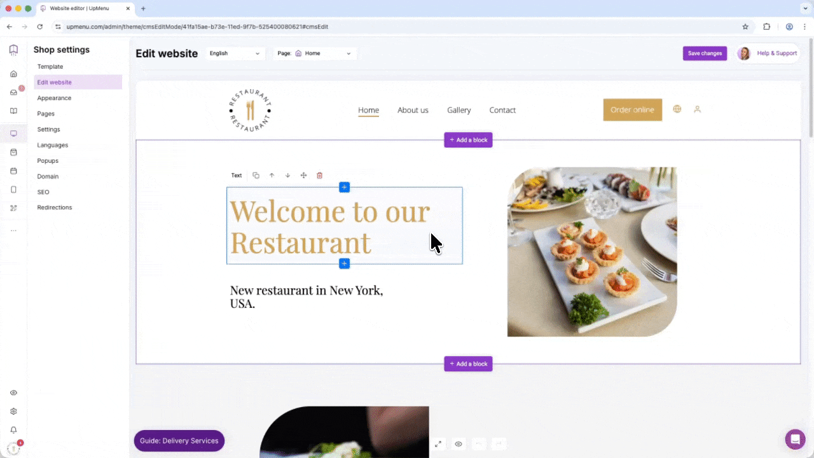
Task: Open the language globe on site header
Action: [677, 109]
